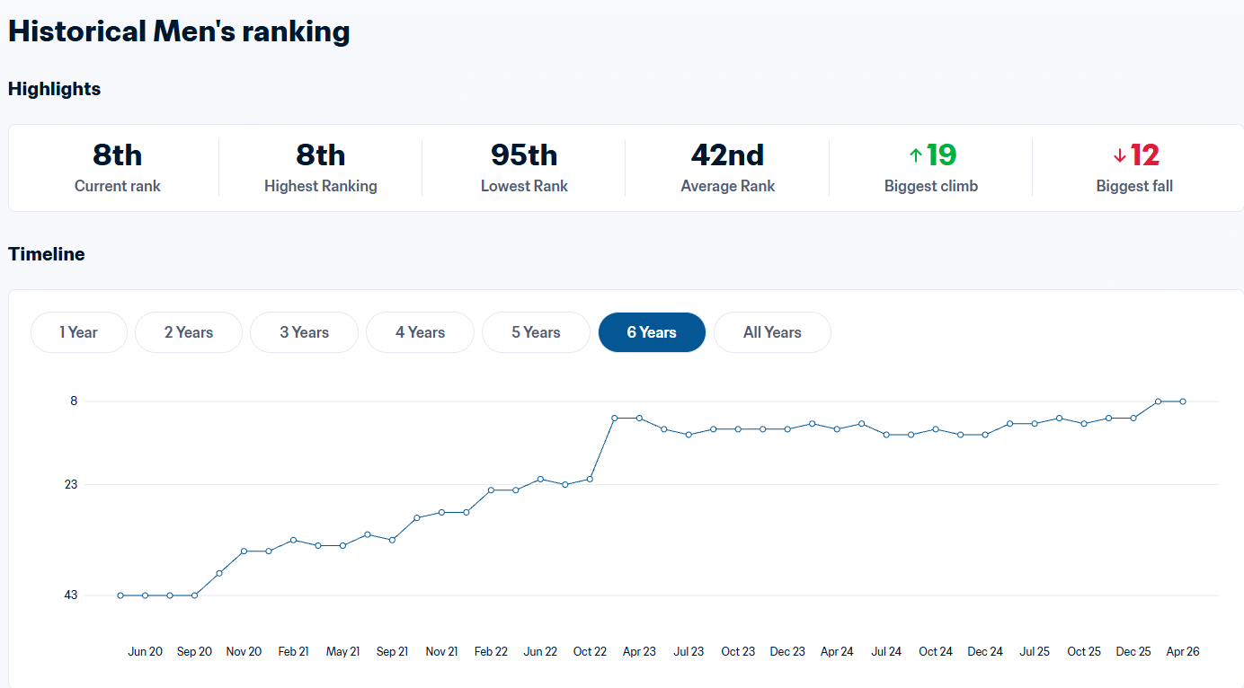Select the data point above Oct 22

590,479
